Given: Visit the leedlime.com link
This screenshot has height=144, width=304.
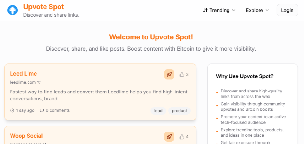Looking at the screenshot, I should tap(23, 82).
